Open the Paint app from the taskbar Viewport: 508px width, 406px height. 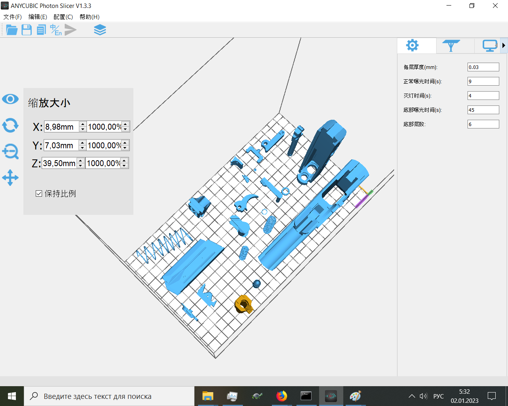click(355, 396)
